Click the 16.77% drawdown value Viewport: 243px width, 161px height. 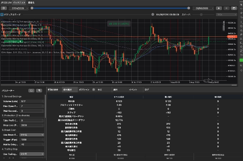(x=119, y=120)
